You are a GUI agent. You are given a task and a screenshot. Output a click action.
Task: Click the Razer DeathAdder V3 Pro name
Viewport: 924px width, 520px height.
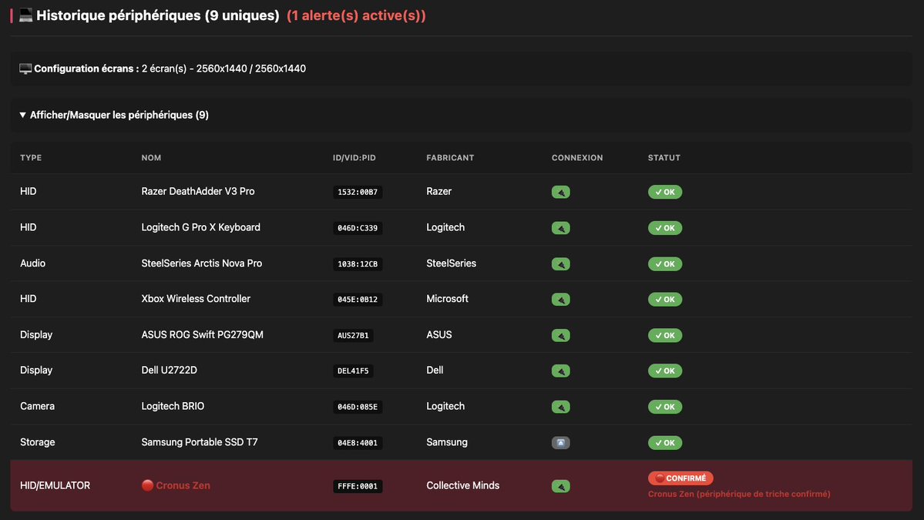pos(198,191)
